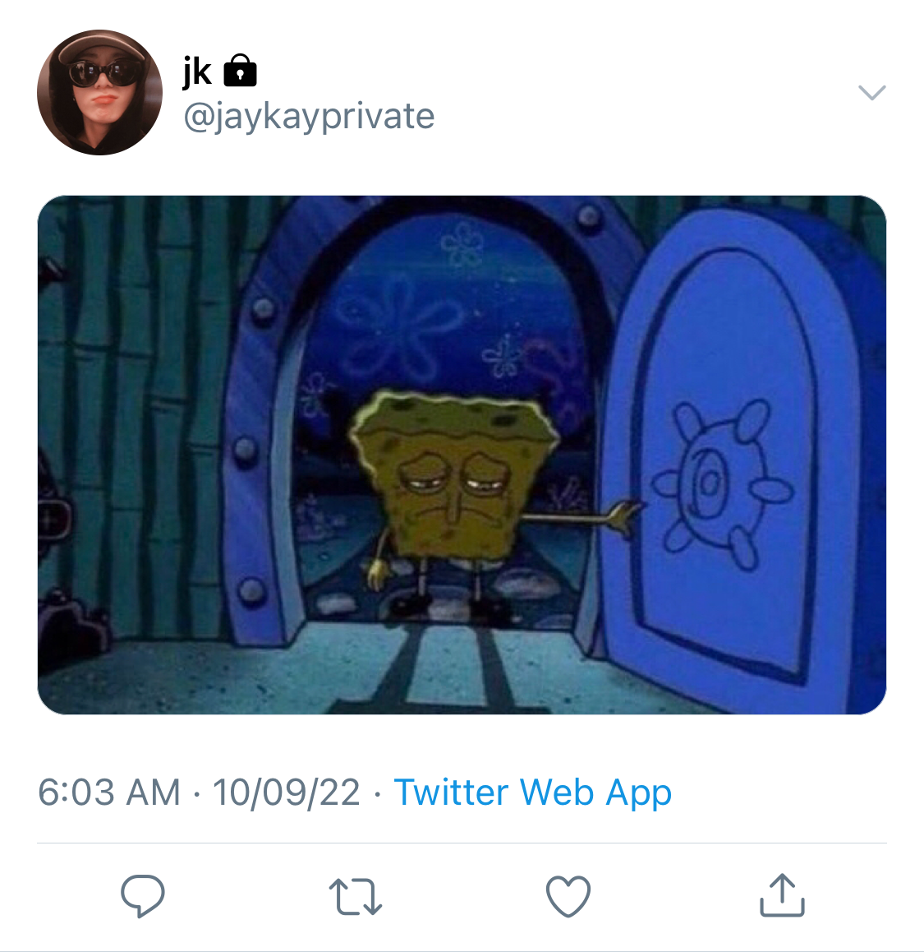Image resolution: width=924 pixels, height=952 pixels.
Task: Open the tweet options chevron menu
Action: [x=871, y=92]
